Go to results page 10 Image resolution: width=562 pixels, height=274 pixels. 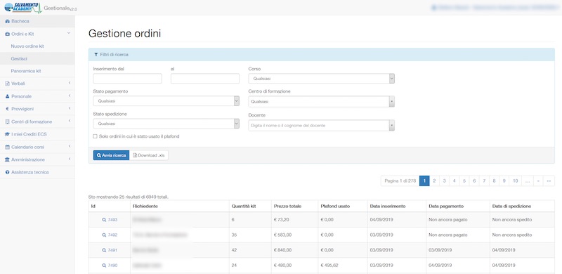coord(515,181)
